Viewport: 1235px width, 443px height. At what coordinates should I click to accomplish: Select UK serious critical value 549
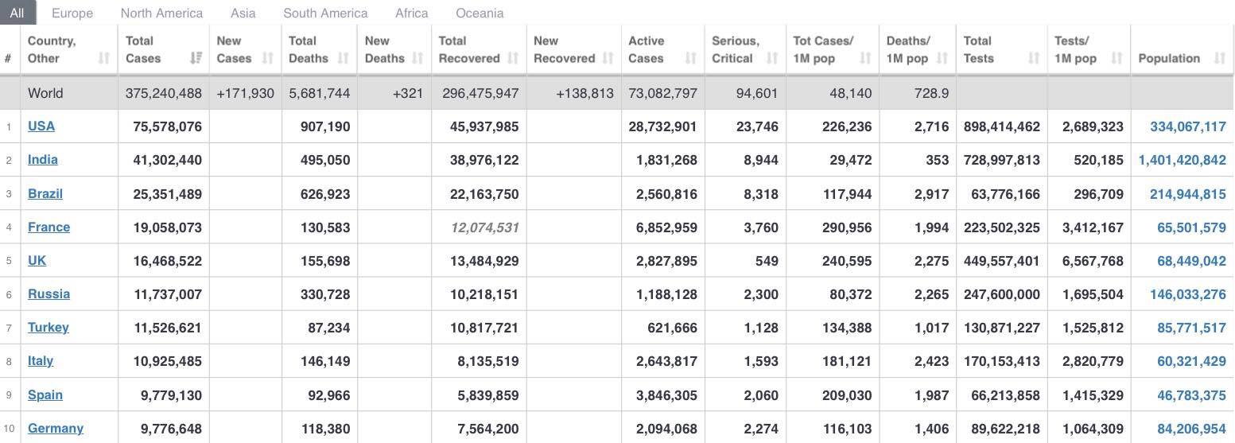click(767, 261)
